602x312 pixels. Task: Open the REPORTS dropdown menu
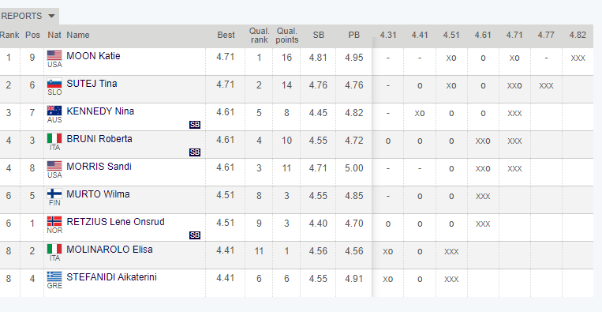click(28, 16)
